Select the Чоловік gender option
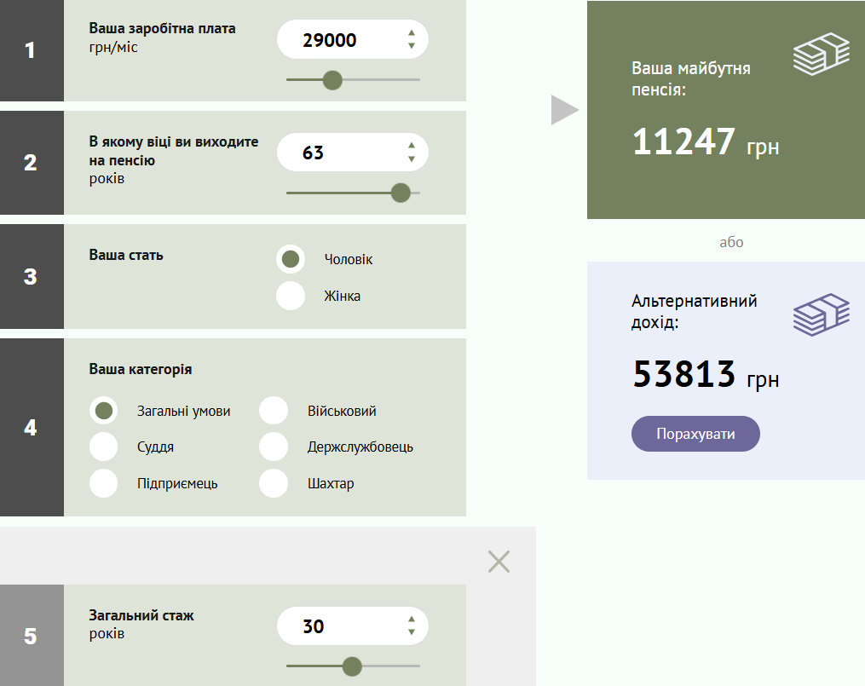The image size is (865, 686). (x=291, y=259)
